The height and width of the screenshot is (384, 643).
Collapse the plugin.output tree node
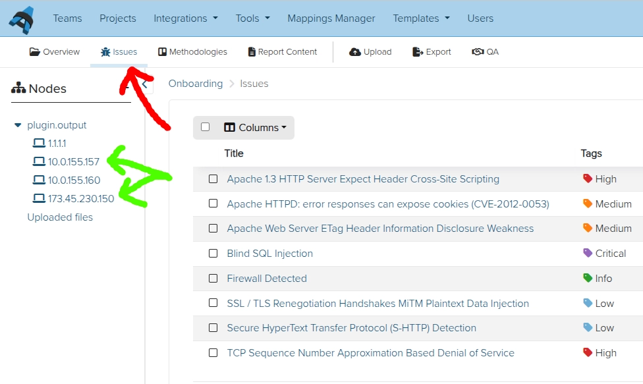coord(18,125)
